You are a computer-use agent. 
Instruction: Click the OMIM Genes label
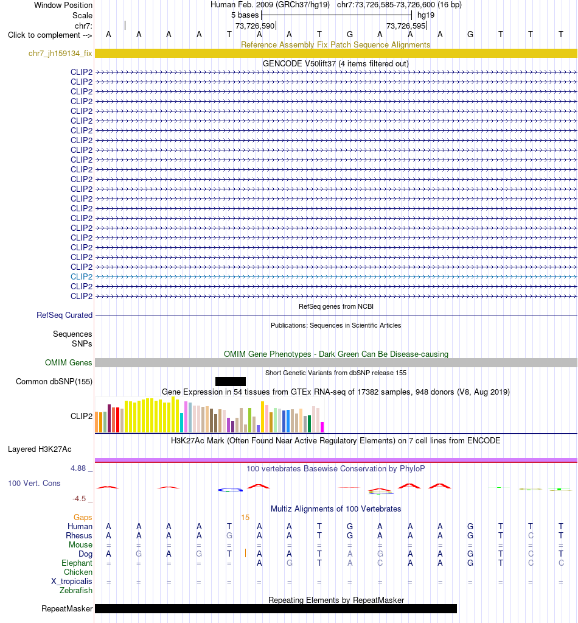coord(68,362)
